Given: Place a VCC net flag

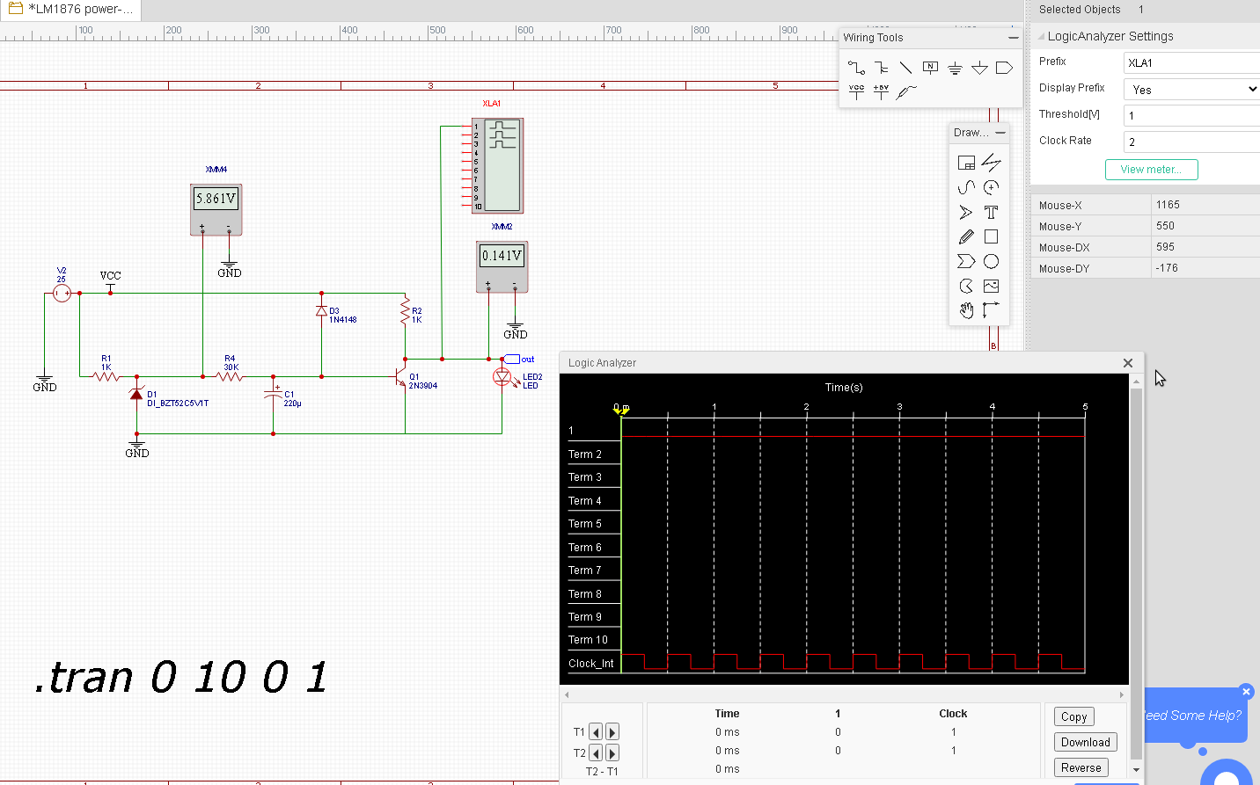Looking at the screenshot, I should [x=856, y=91].
